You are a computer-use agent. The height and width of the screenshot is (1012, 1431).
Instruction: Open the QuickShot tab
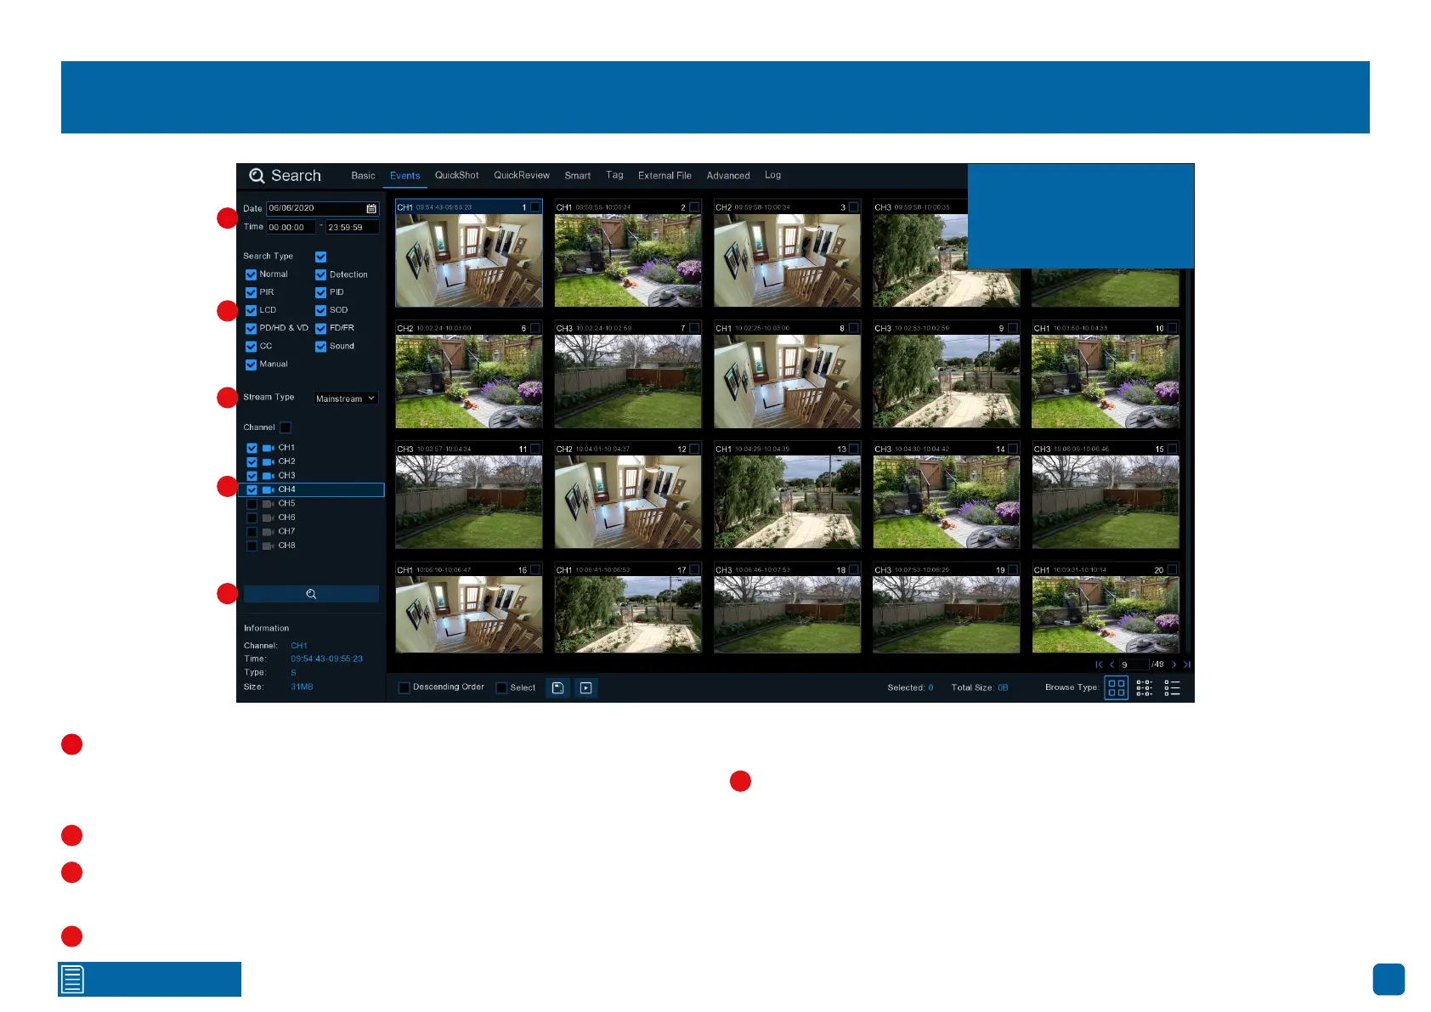(456, 176)
